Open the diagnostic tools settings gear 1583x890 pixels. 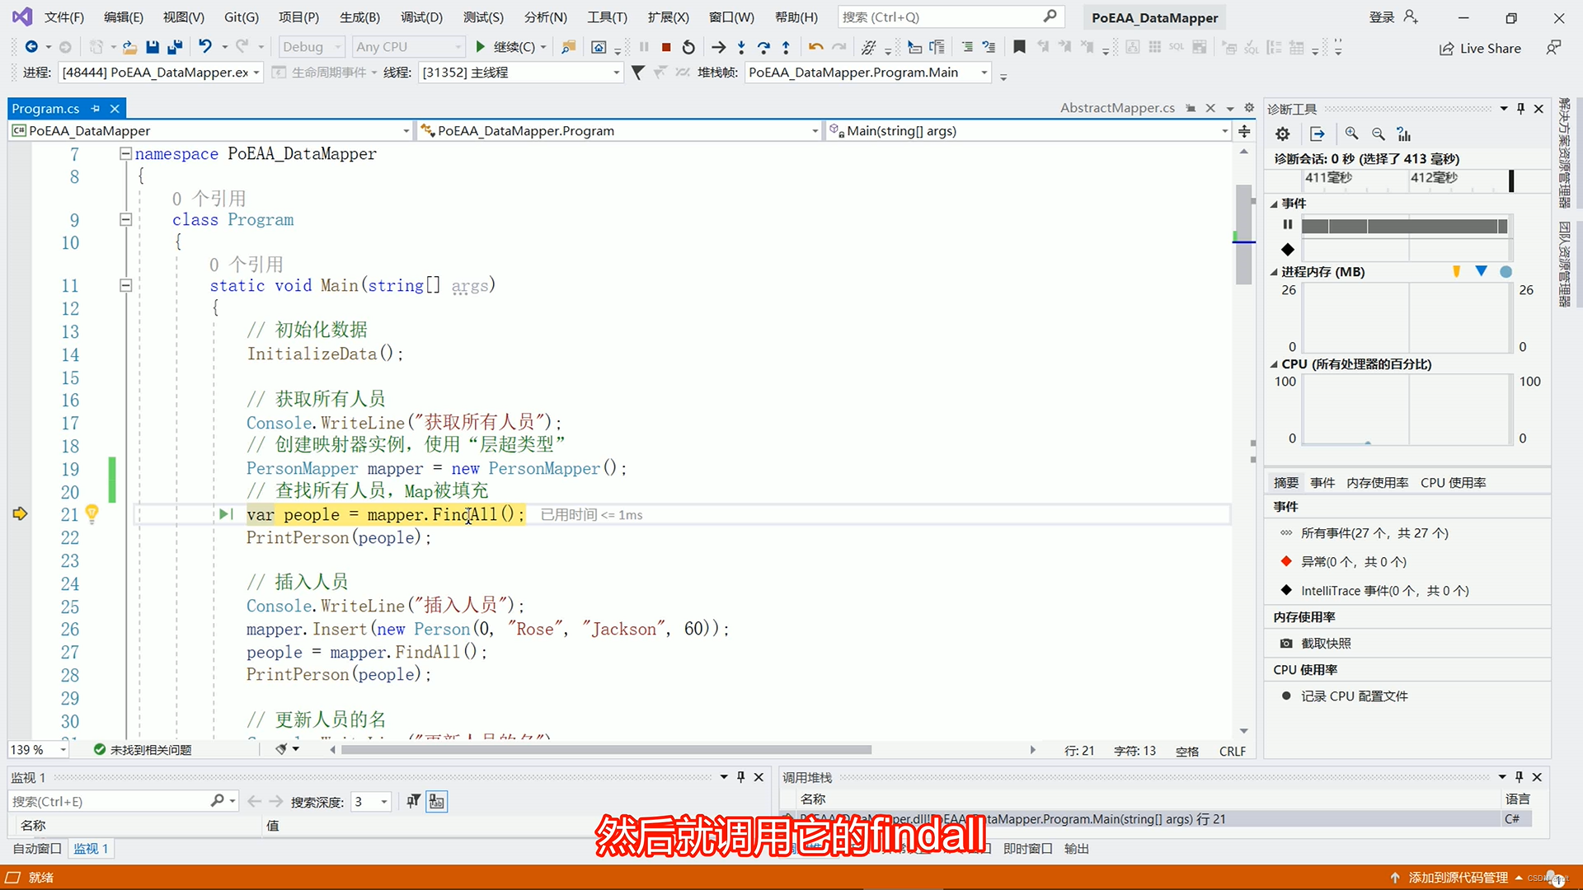click(1282, 133)
